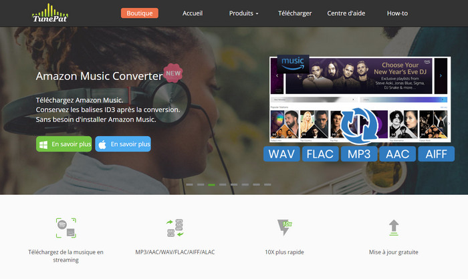The width and height of the screenshot is (468, 279).
Task: Click the Amazon music logo badge
Action: click(x=293, y=64)
